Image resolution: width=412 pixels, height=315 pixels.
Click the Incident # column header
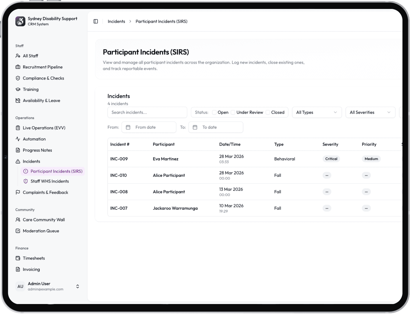(120, 145)
